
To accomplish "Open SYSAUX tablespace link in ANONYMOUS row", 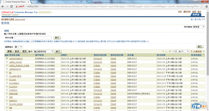I will pos(98,59).
